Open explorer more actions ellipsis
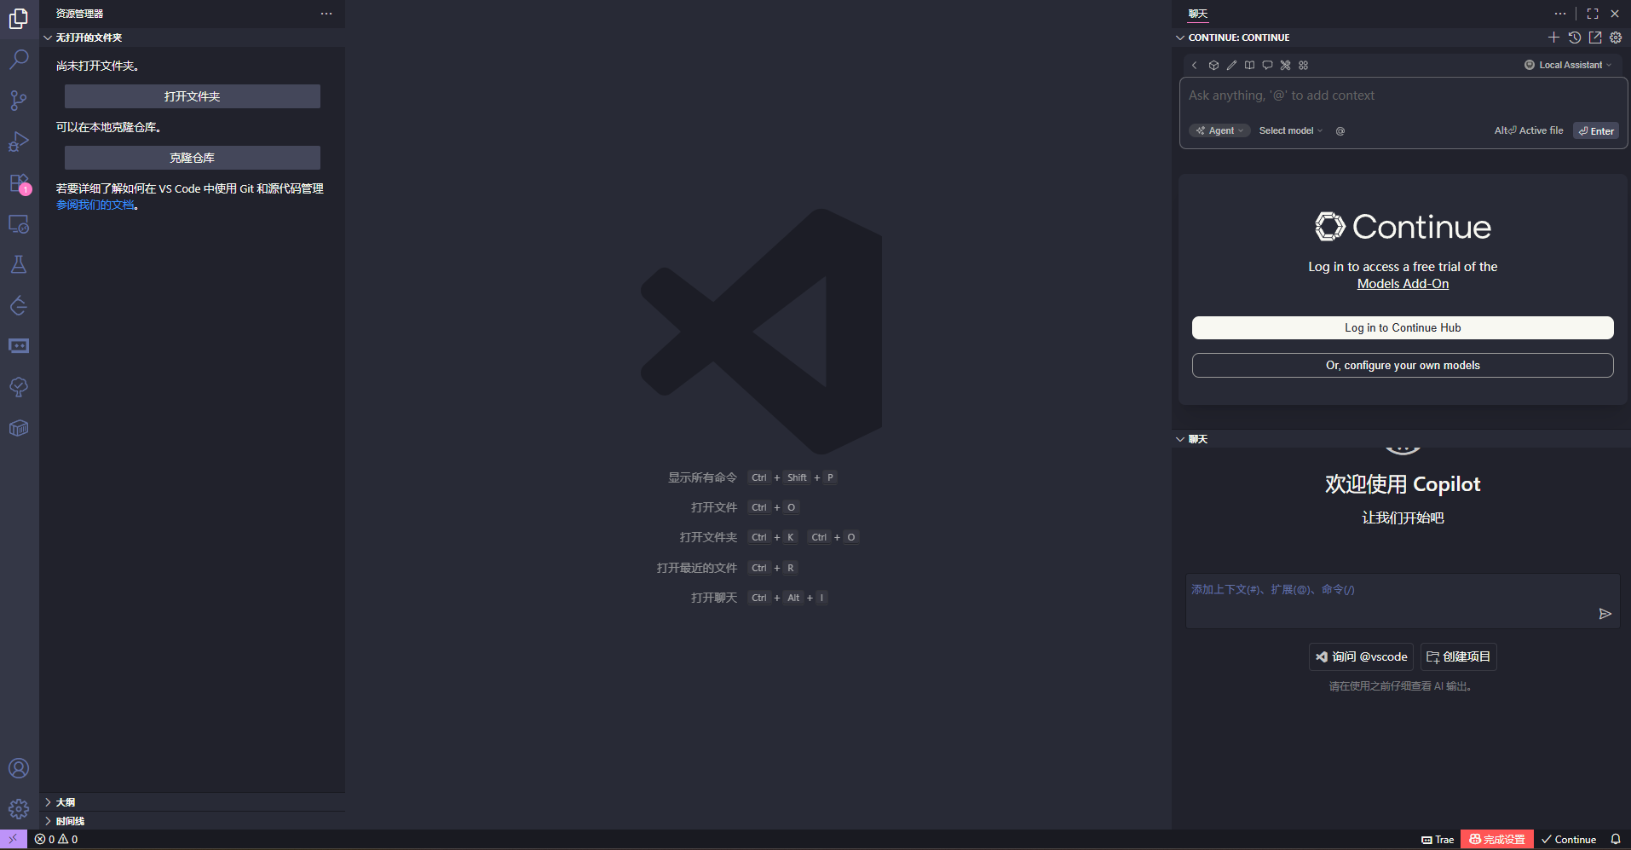This screenshot has width=1631, height=850. [326, 14]
